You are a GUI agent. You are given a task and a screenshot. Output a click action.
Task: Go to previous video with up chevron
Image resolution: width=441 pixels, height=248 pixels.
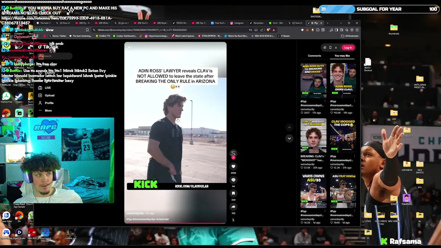[289, 127]
